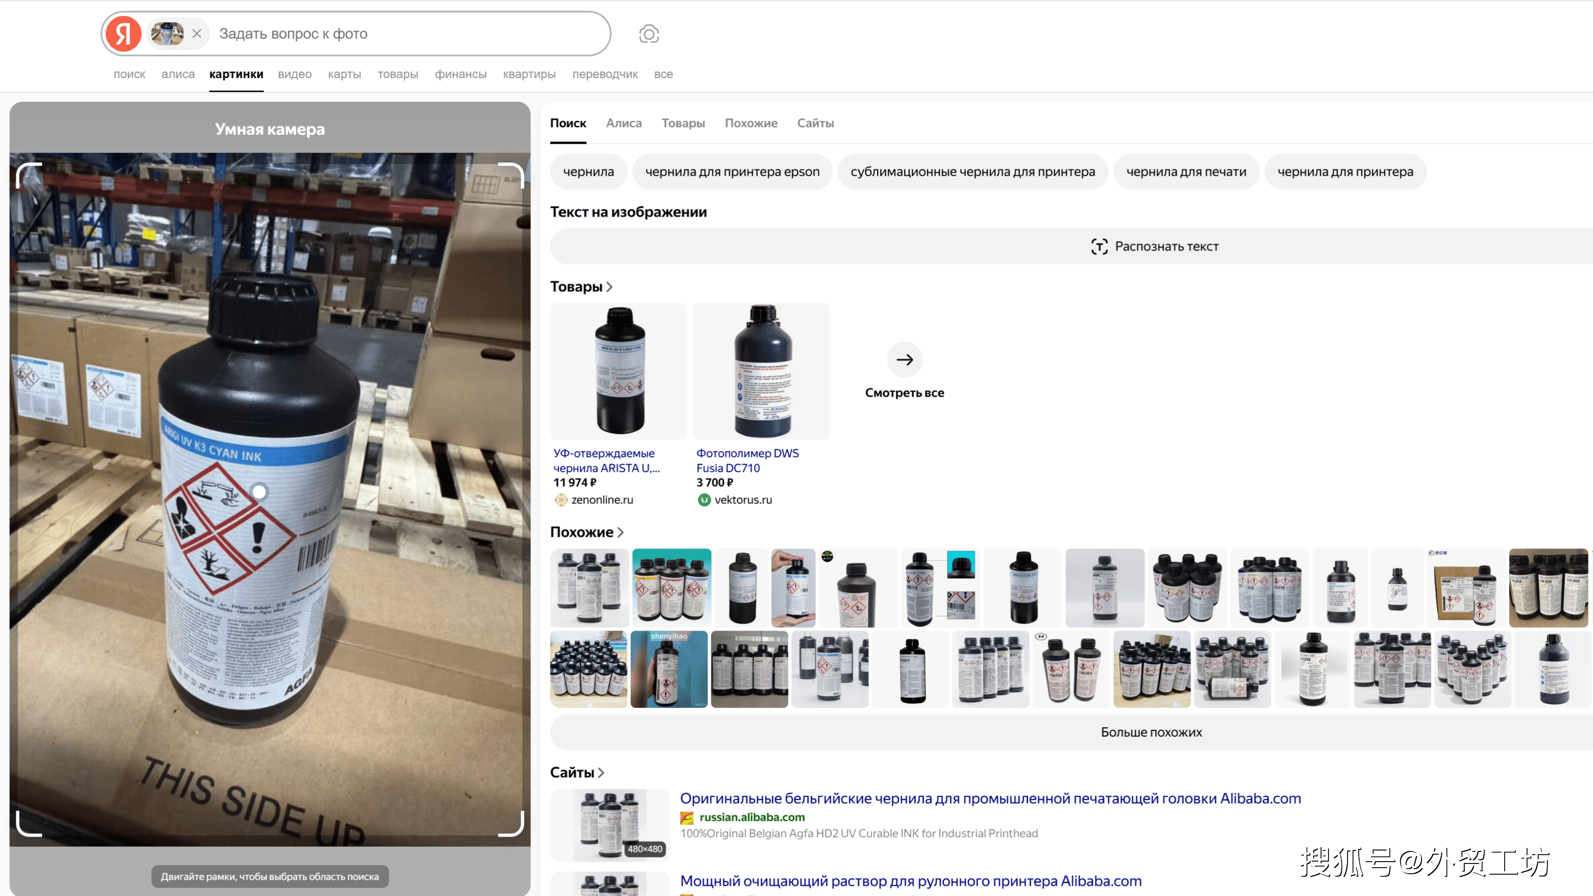
Task: Open the Сайты results tab
Action: (x=815, y=123)
